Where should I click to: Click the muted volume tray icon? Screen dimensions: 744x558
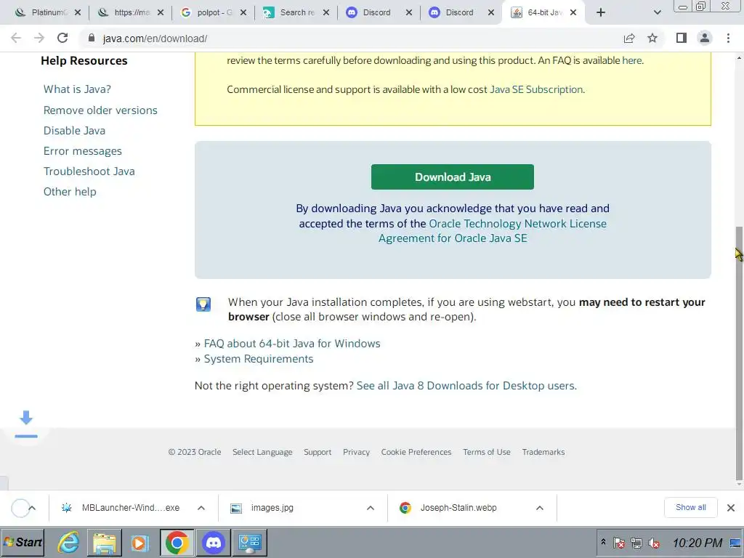click(655, 543)
